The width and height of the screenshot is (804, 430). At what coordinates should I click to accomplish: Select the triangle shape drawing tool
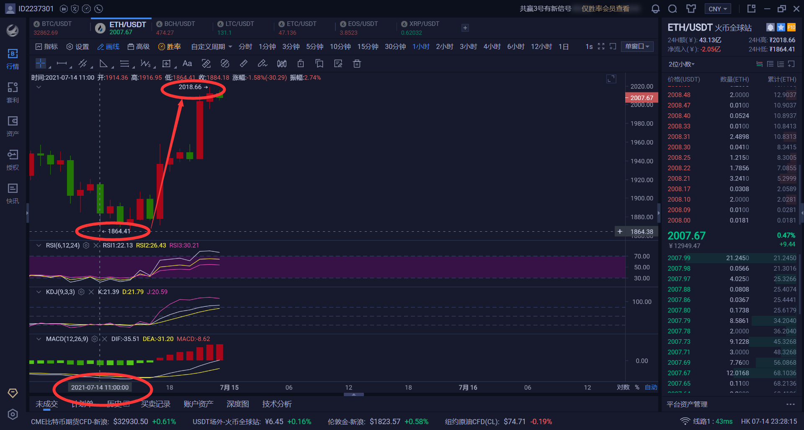pos(103,64)
